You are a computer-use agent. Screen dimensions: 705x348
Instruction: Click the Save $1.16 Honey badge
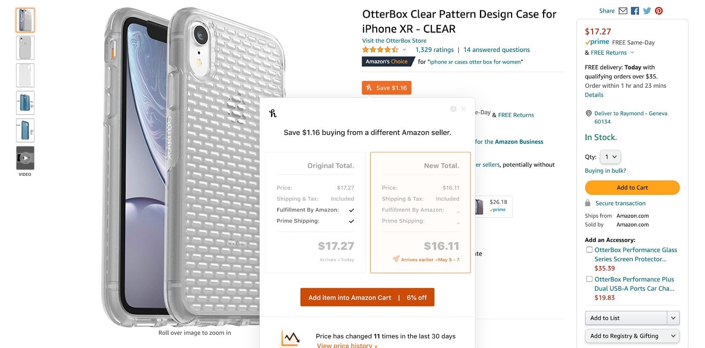(386, 88)
